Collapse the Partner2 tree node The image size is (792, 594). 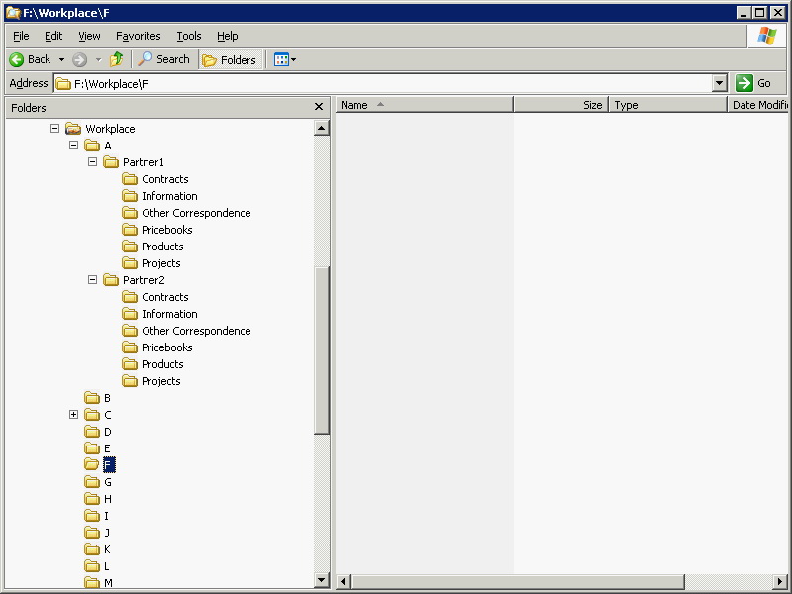point(93,280)
